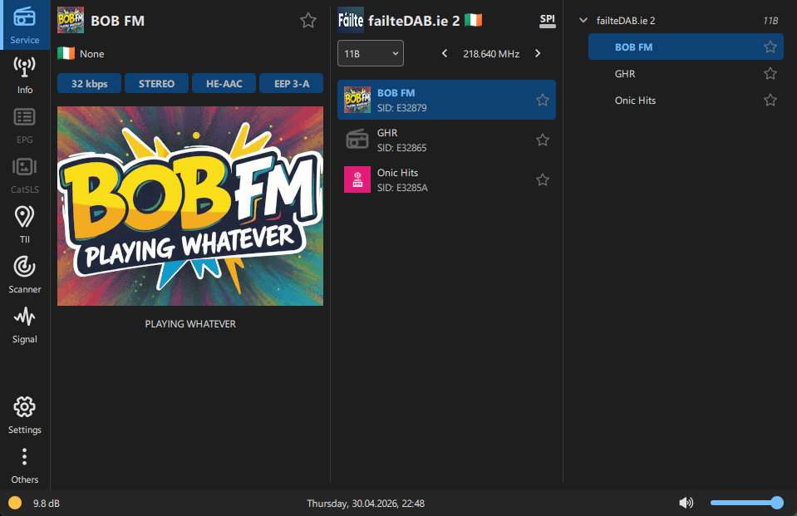Click the PLAYING WHATEVER dynamic label text

tap(190, 324)
